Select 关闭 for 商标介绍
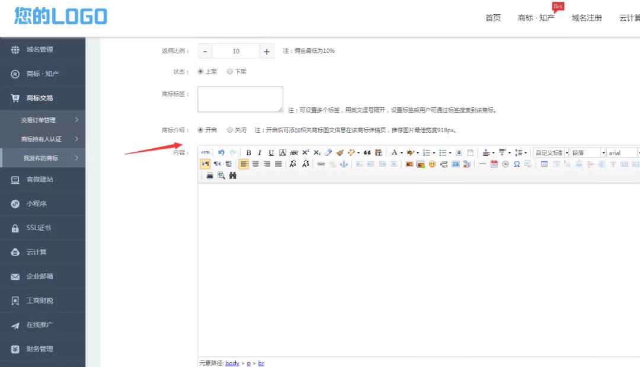Screen dimensions: 640x367 [x=230, y=130]
